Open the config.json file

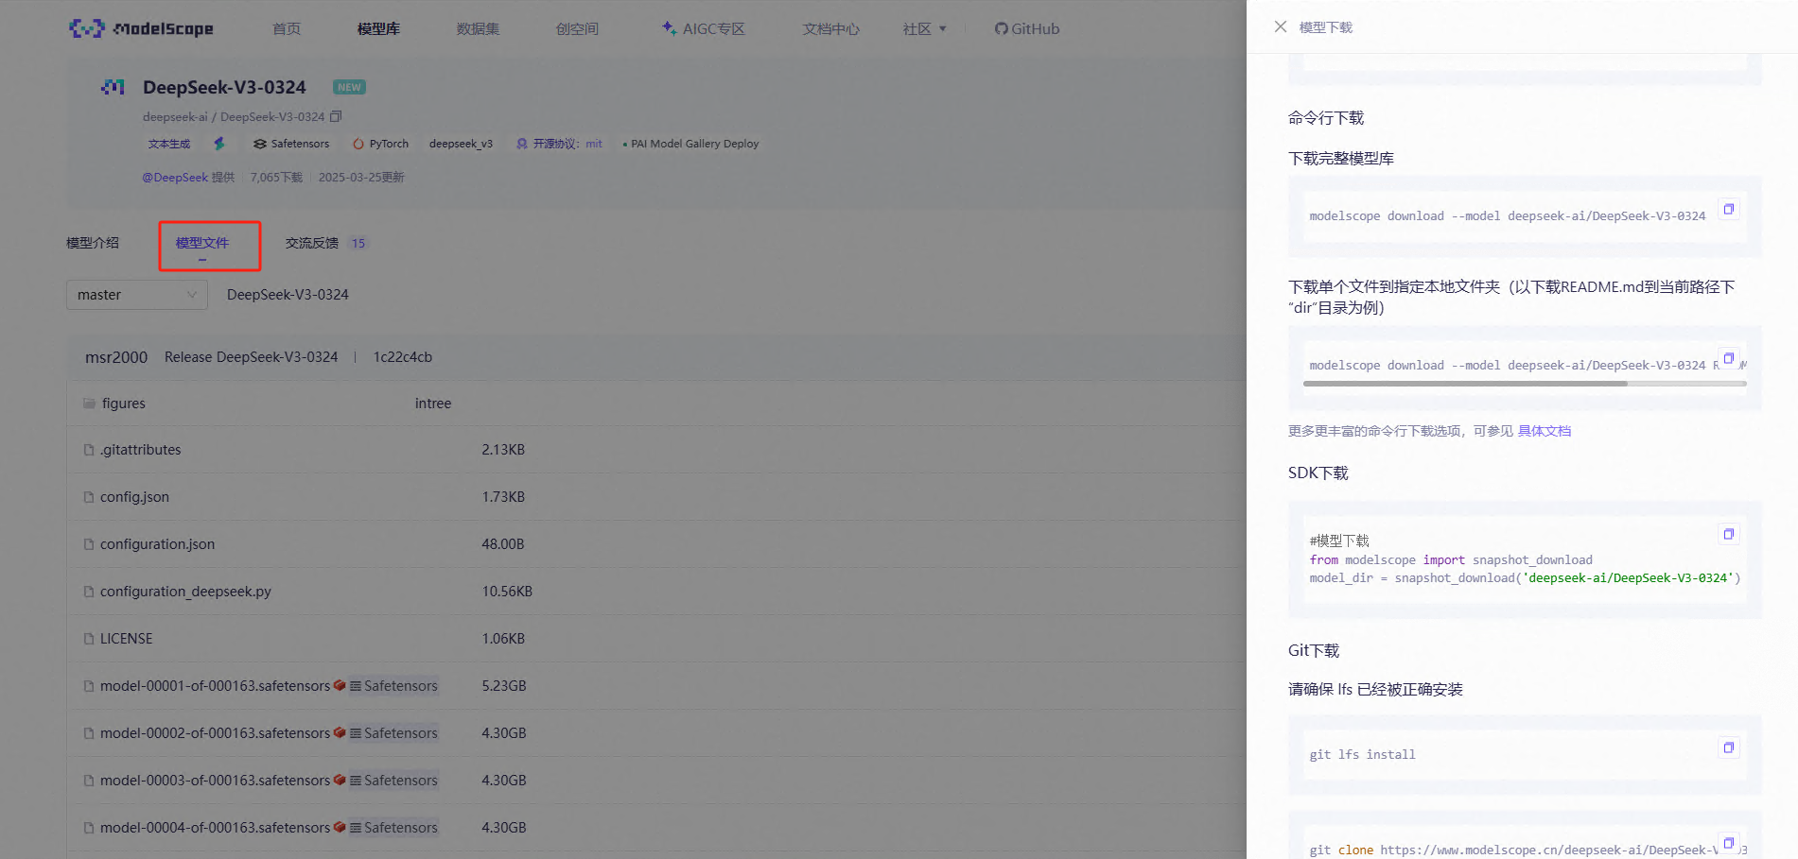tap(134, 497)
